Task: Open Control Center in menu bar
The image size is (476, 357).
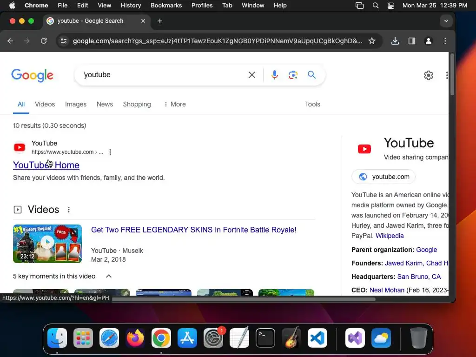Action: tap(390, 6)
